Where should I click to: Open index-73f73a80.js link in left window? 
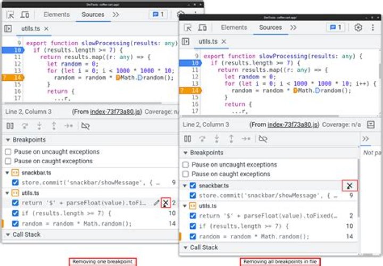(115, 112)
